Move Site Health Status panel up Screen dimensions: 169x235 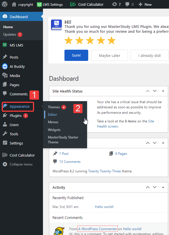pyautogui.click(x=148, y=91)
